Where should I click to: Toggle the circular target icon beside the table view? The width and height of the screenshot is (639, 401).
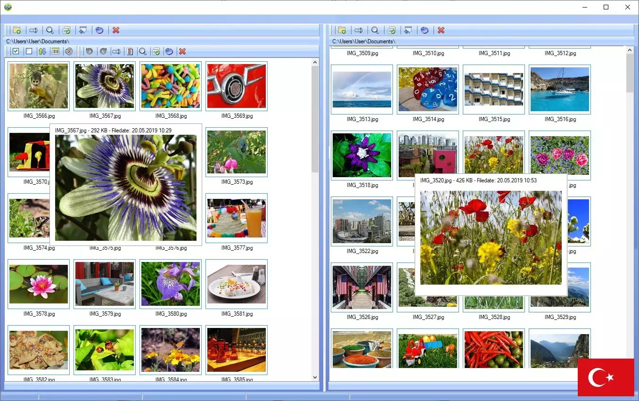click(x=69, y=51)
